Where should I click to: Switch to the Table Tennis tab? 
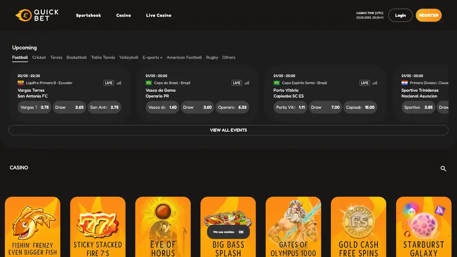click(x=103, y=57)
